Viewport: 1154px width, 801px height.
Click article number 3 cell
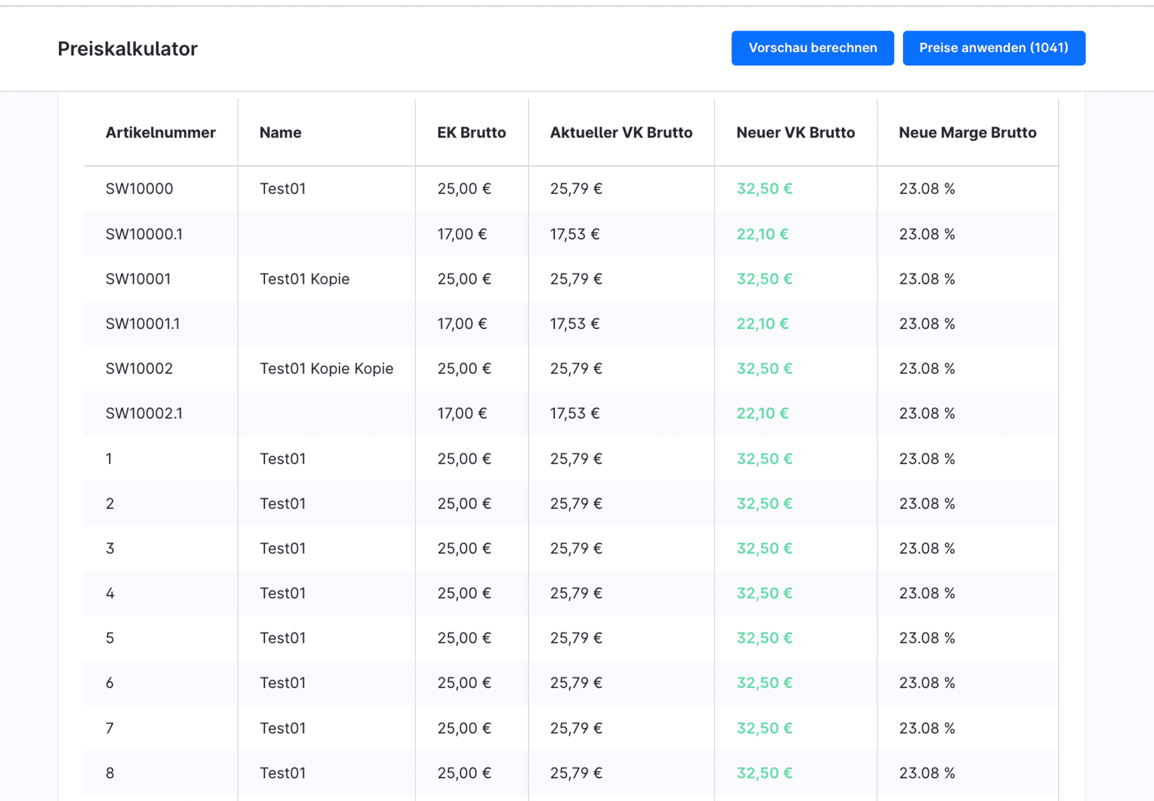point(110,548)
